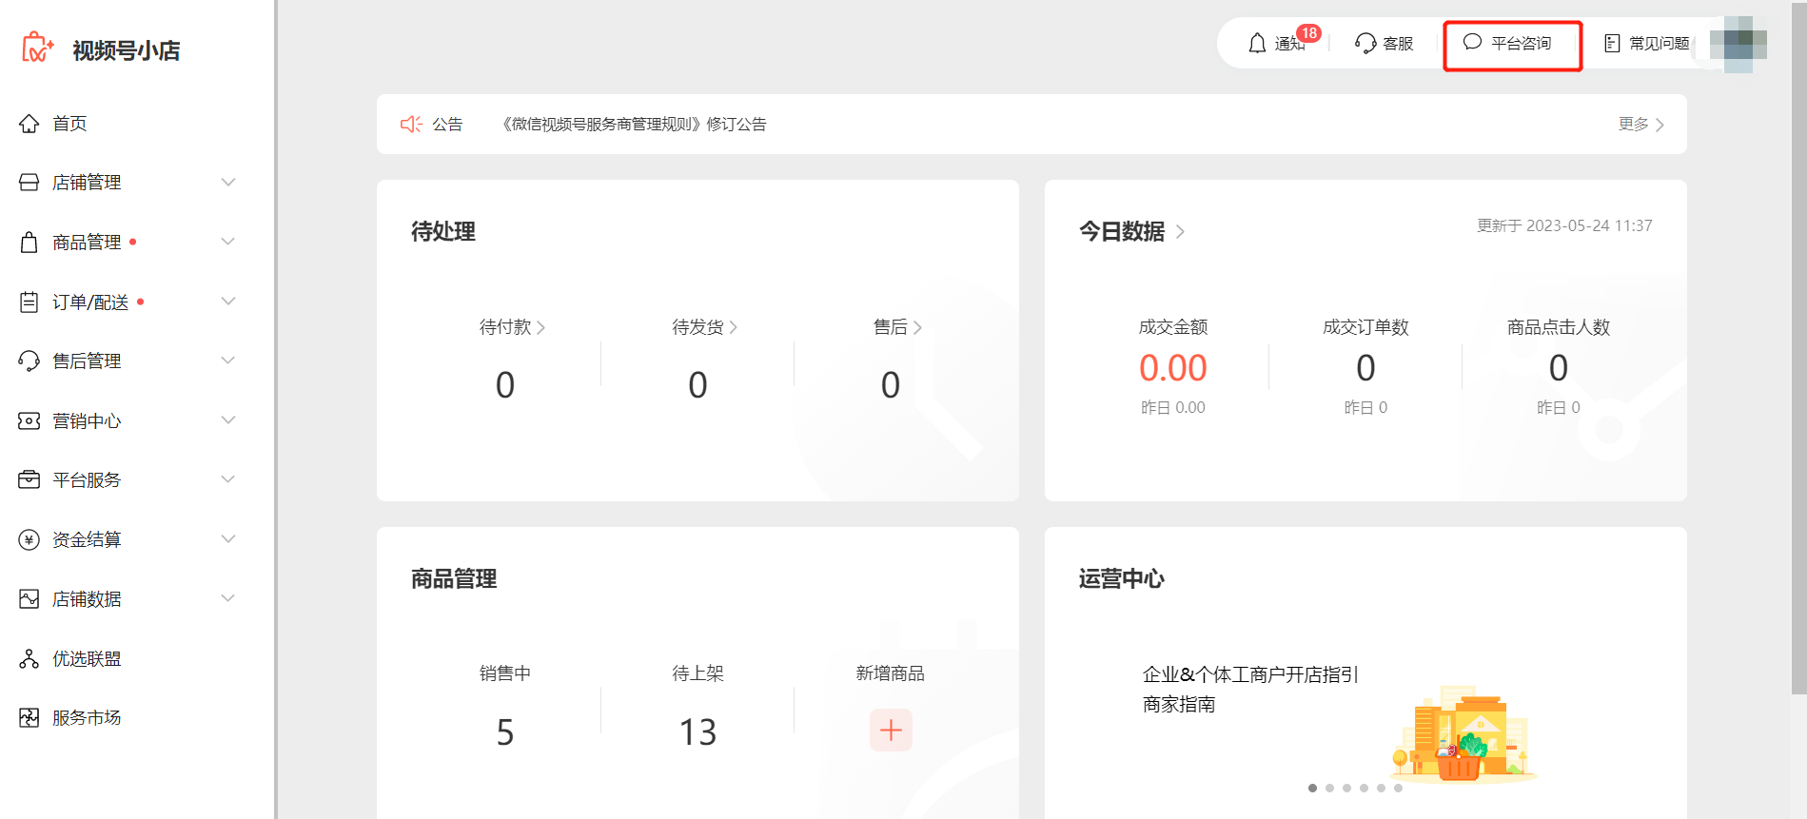Select second carousel dot in 运营中心
The height and width of the screenshot is (819, 1807).
click(1330, 788)
